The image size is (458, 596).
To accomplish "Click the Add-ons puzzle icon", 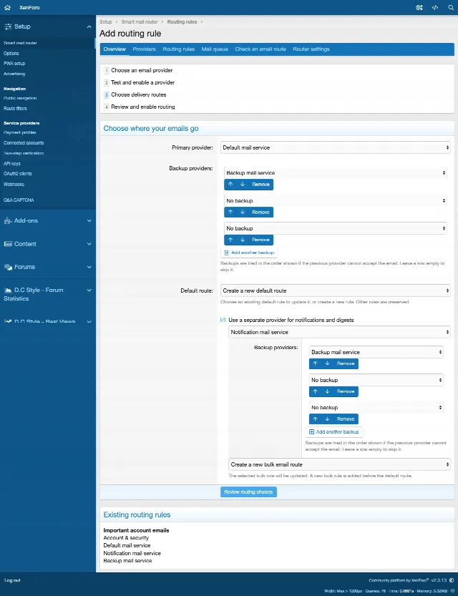I will click(8, 220).
